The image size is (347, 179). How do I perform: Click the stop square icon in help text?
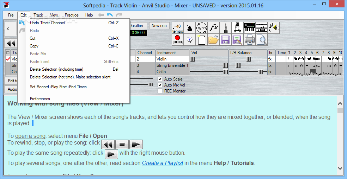(x=122, y=145)
